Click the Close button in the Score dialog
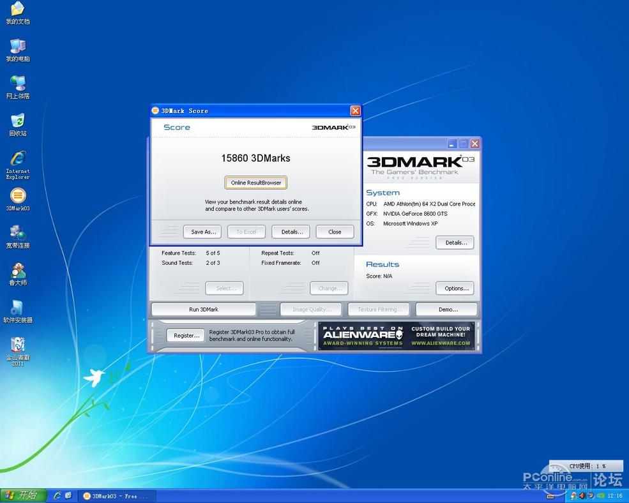This screenshot has width=629, height=503. tap(335, 232)
